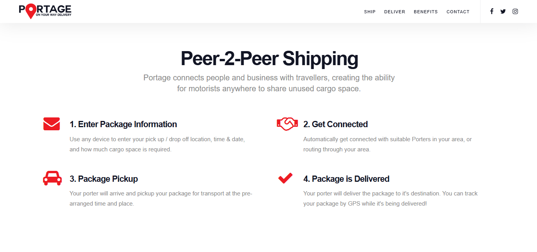Click the Peer-2-Peer Shipping heading

269,59
